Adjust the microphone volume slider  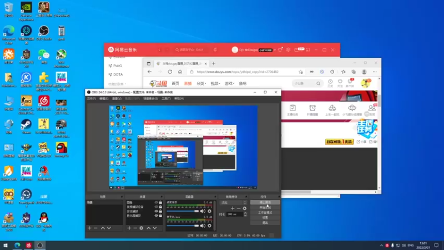(183, 226)
